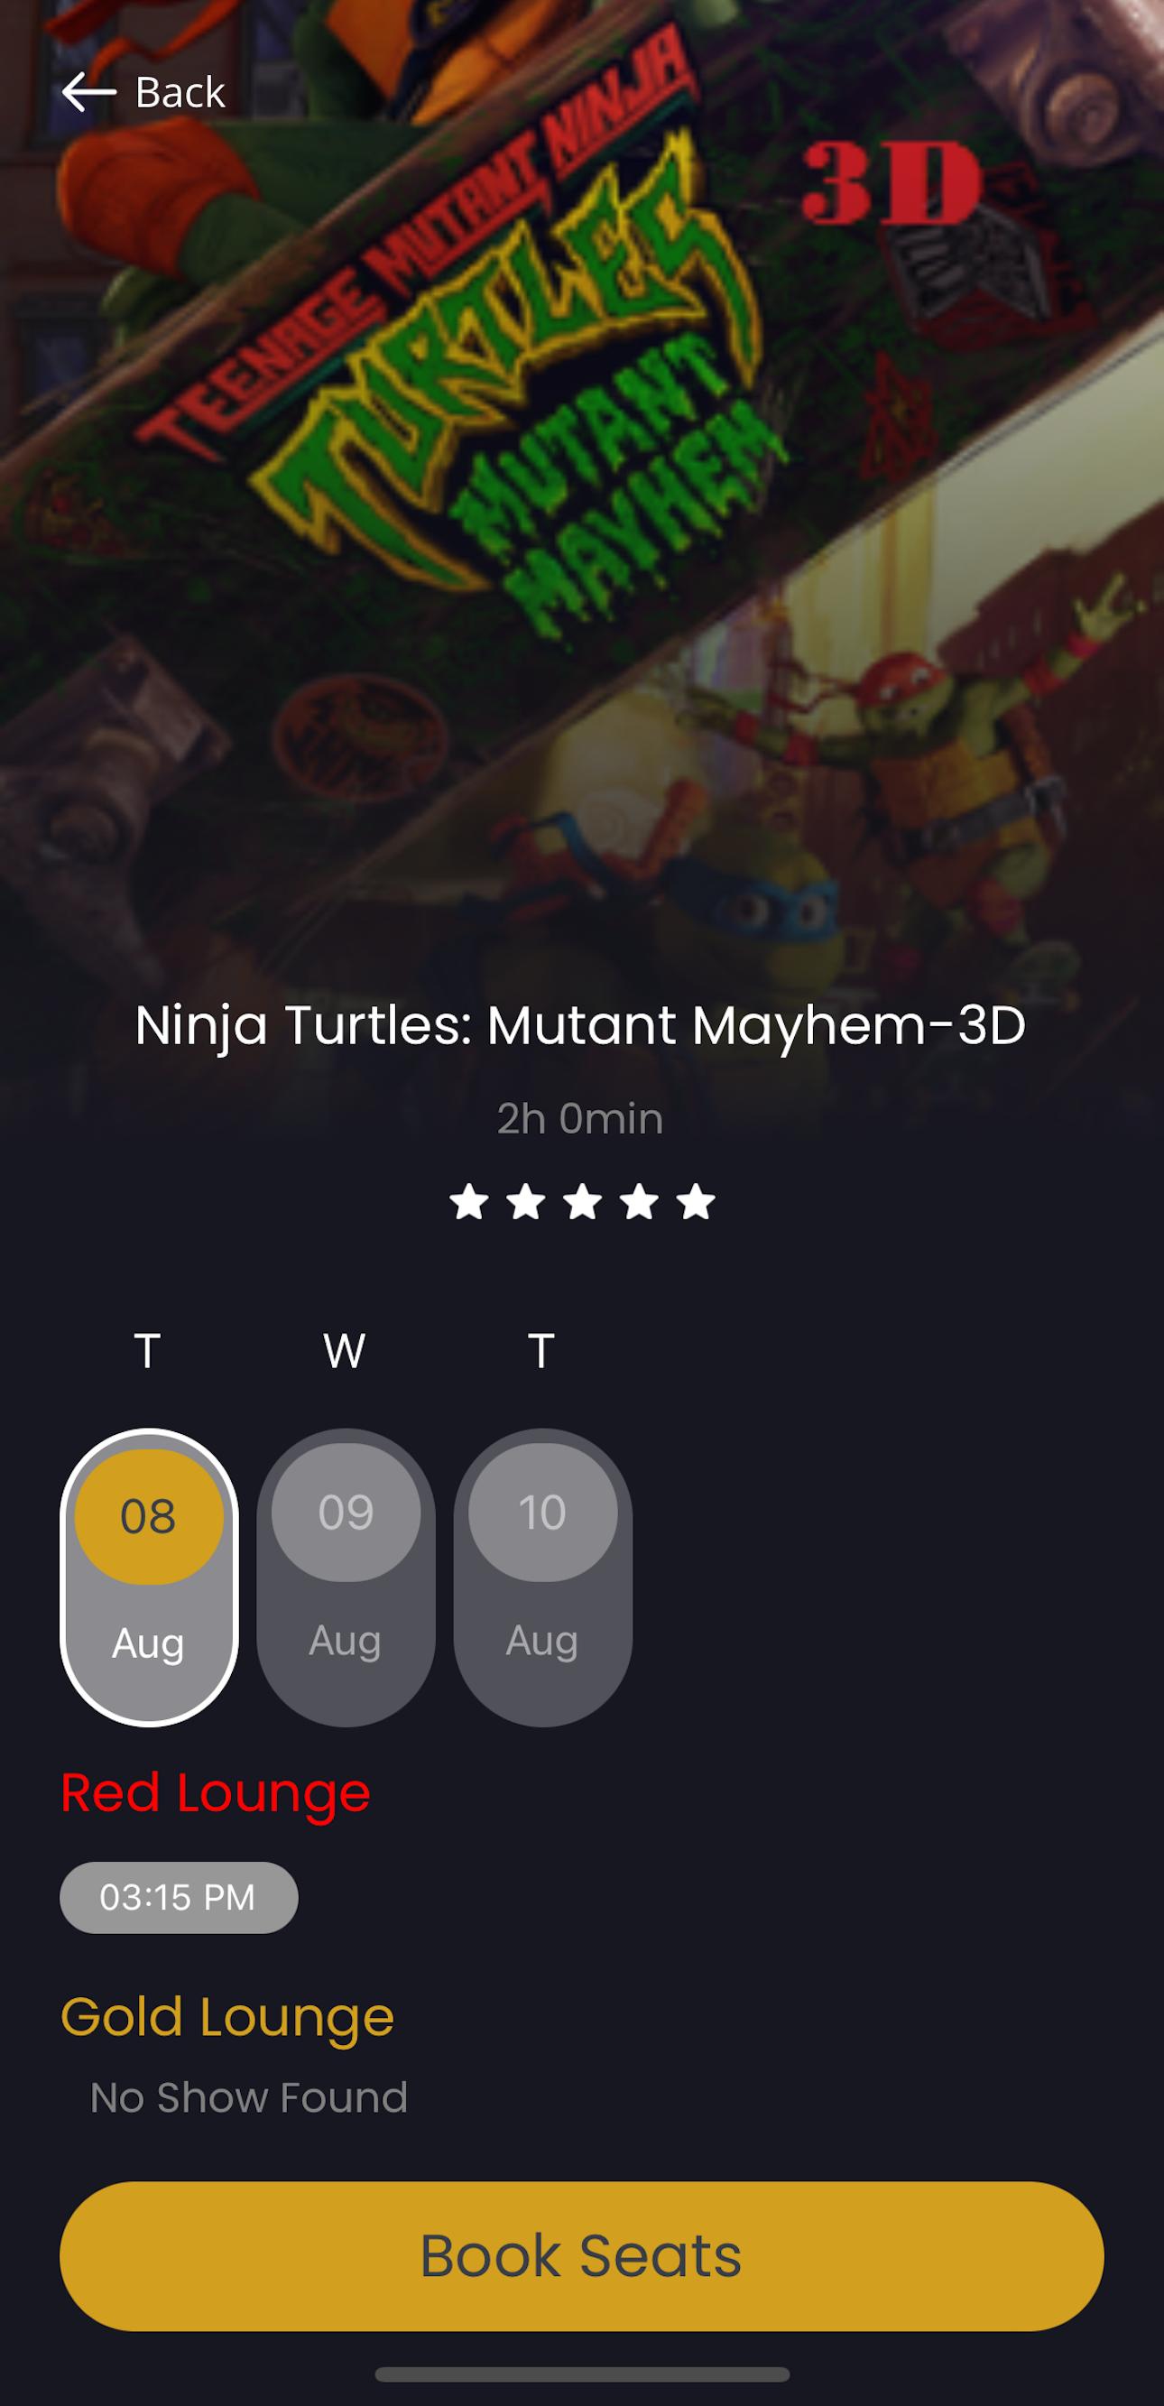Open the Mutant Mayhem poster image
The image size is (1164, 2406).
click(x=582, y=486)
